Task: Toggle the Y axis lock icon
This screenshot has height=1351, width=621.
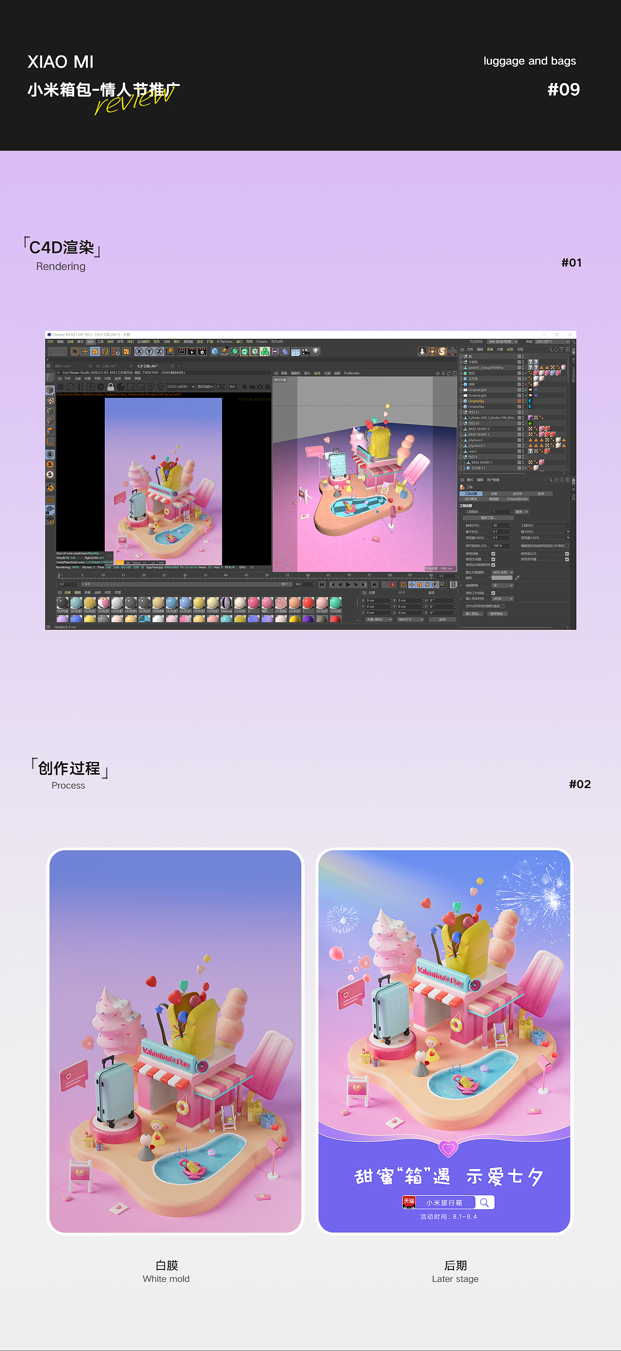Action: 149,352
